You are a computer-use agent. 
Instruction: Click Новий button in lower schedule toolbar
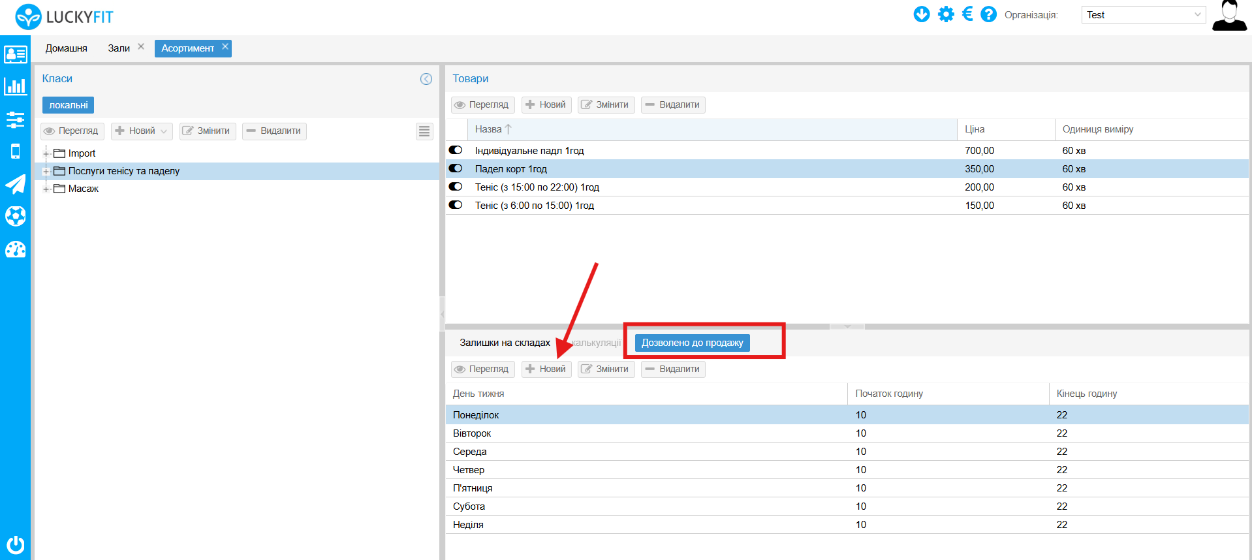point(546,369)
